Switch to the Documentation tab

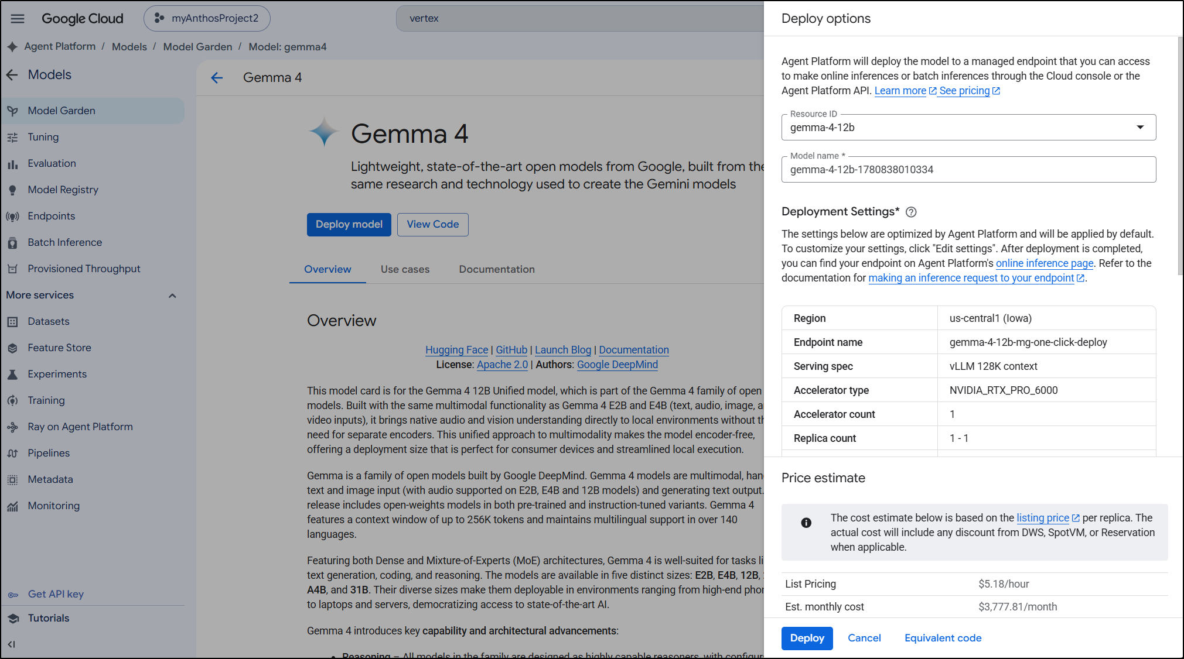[x=497, y=269]
